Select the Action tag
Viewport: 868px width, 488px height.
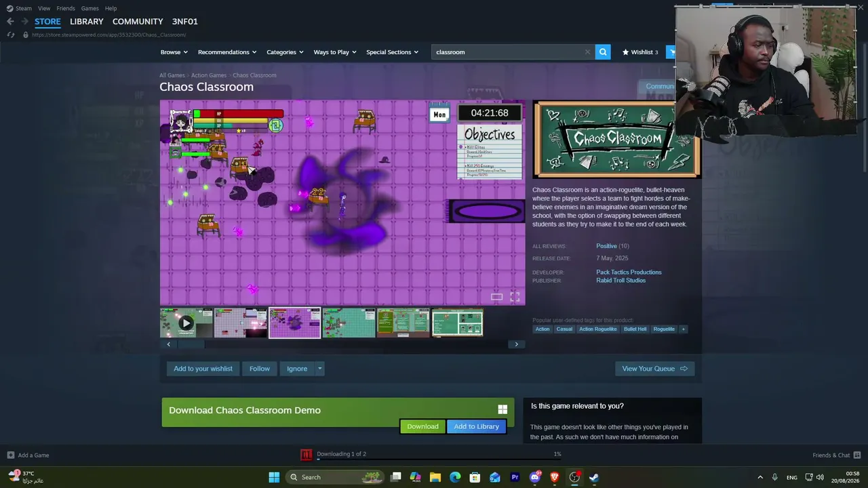click(x=542, y=329)
